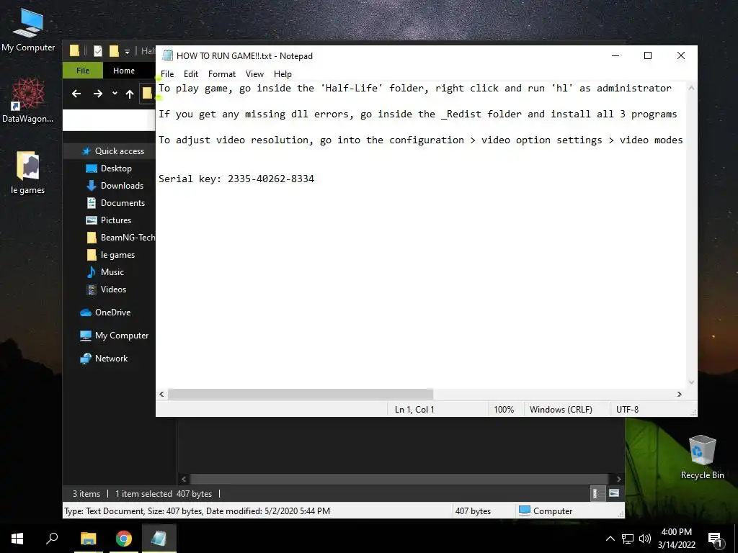Open the My Computer desktop icon

[x=28, y=29]
